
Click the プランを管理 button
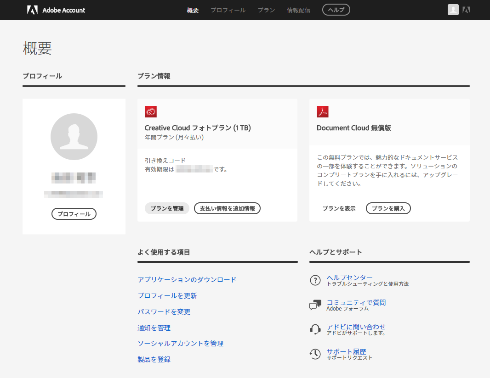click(x=167, y=208)
